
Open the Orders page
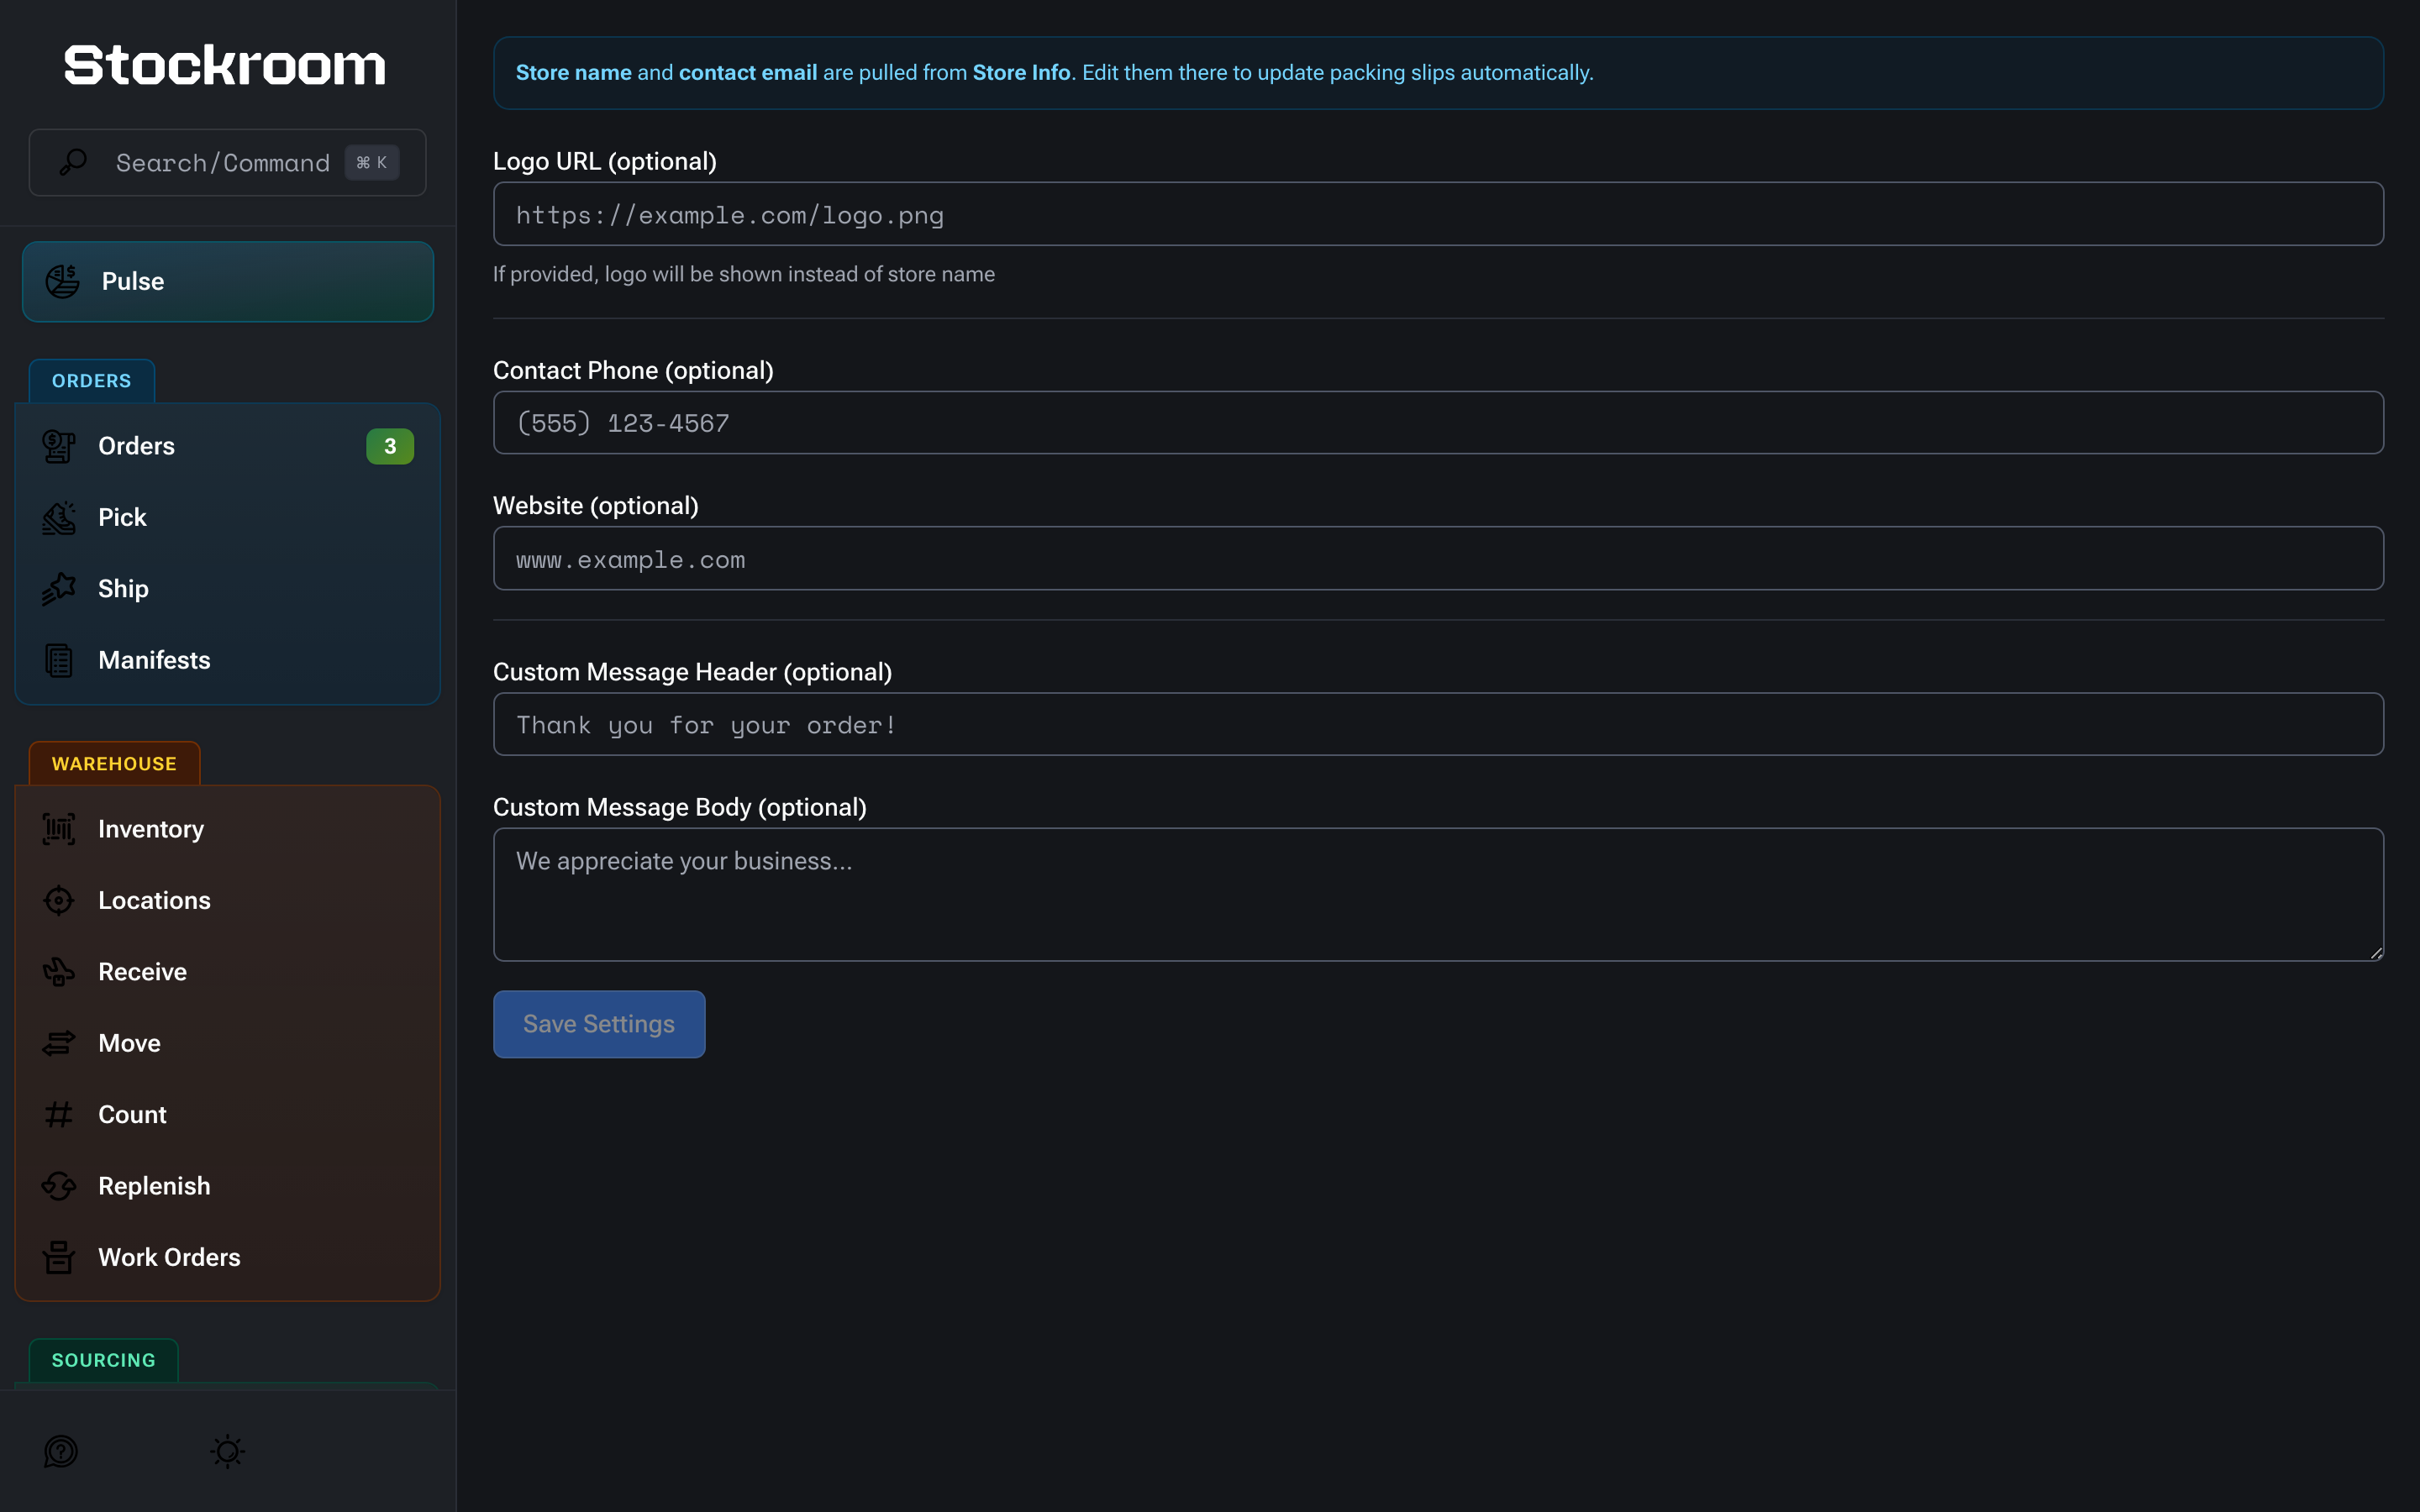(x=228, y=446)
